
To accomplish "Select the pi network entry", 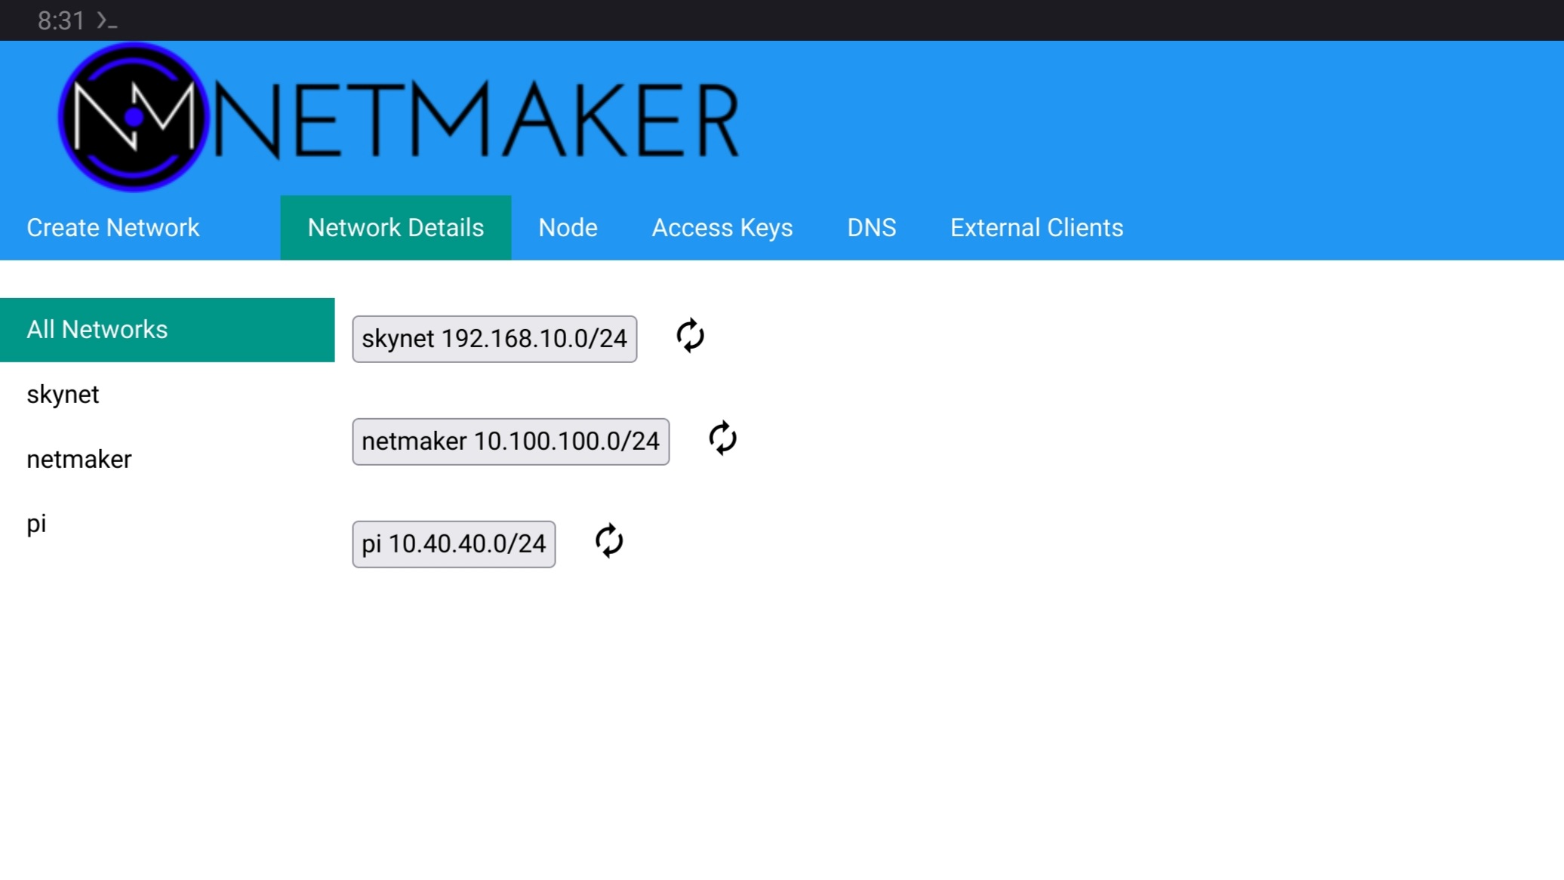I will [35, 523].
